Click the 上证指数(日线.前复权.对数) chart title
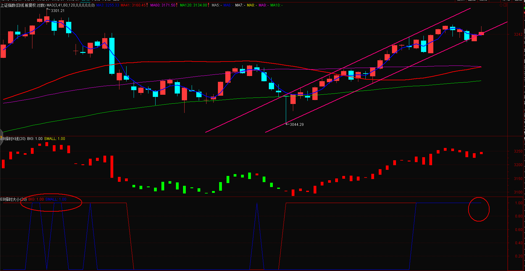The height and width of the screenshot is (271, 525). (x=23, y=5)
